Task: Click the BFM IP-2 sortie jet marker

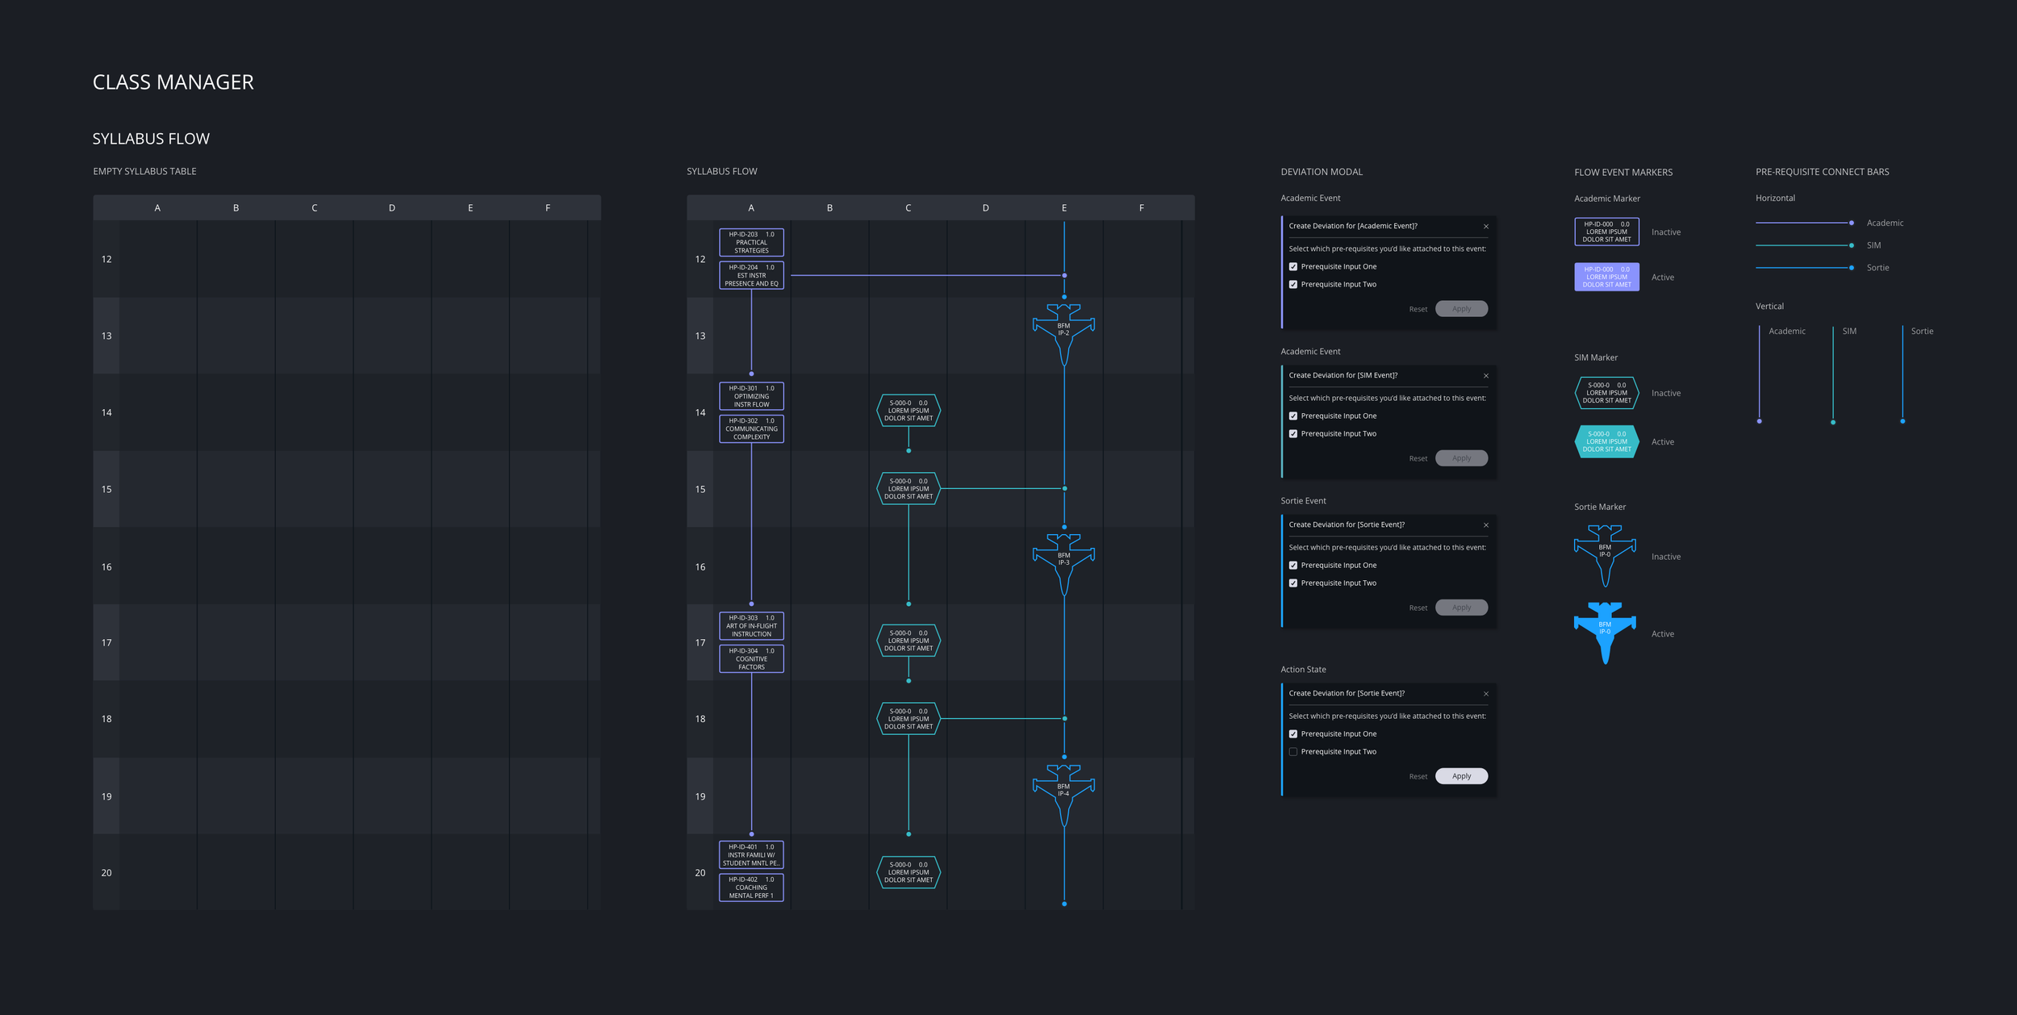Action: (x=1063, y=331)
